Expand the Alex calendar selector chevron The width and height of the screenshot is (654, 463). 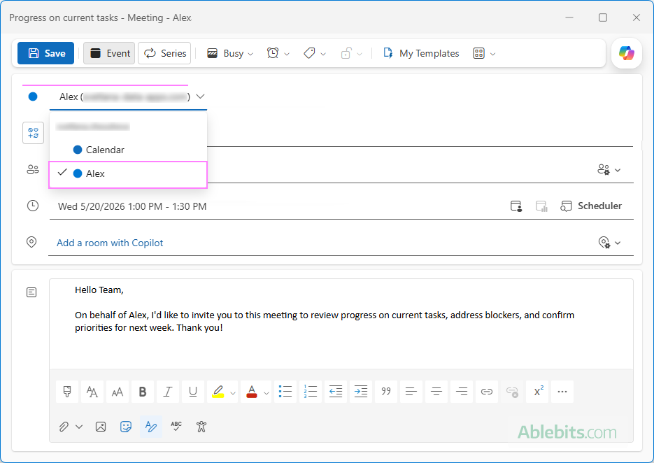point(200,97)
